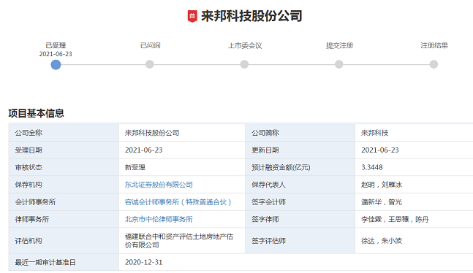The width and height of the screenshot is (473, 273).
Task: Open the 东北证券股份有限公司 sponsor link
Action: pos(159,185)
